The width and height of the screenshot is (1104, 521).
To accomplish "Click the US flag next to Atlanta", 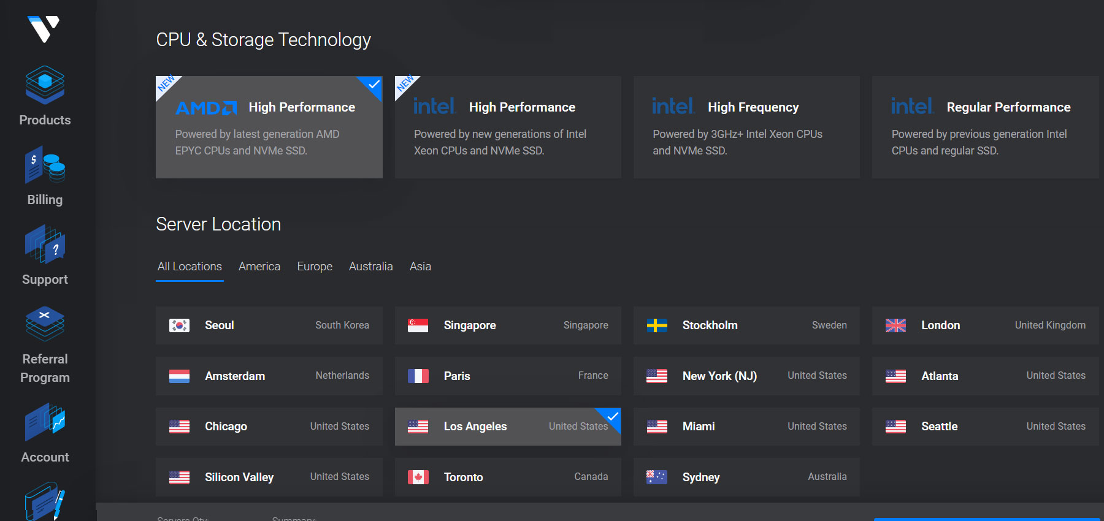I will tap(895, 376).
